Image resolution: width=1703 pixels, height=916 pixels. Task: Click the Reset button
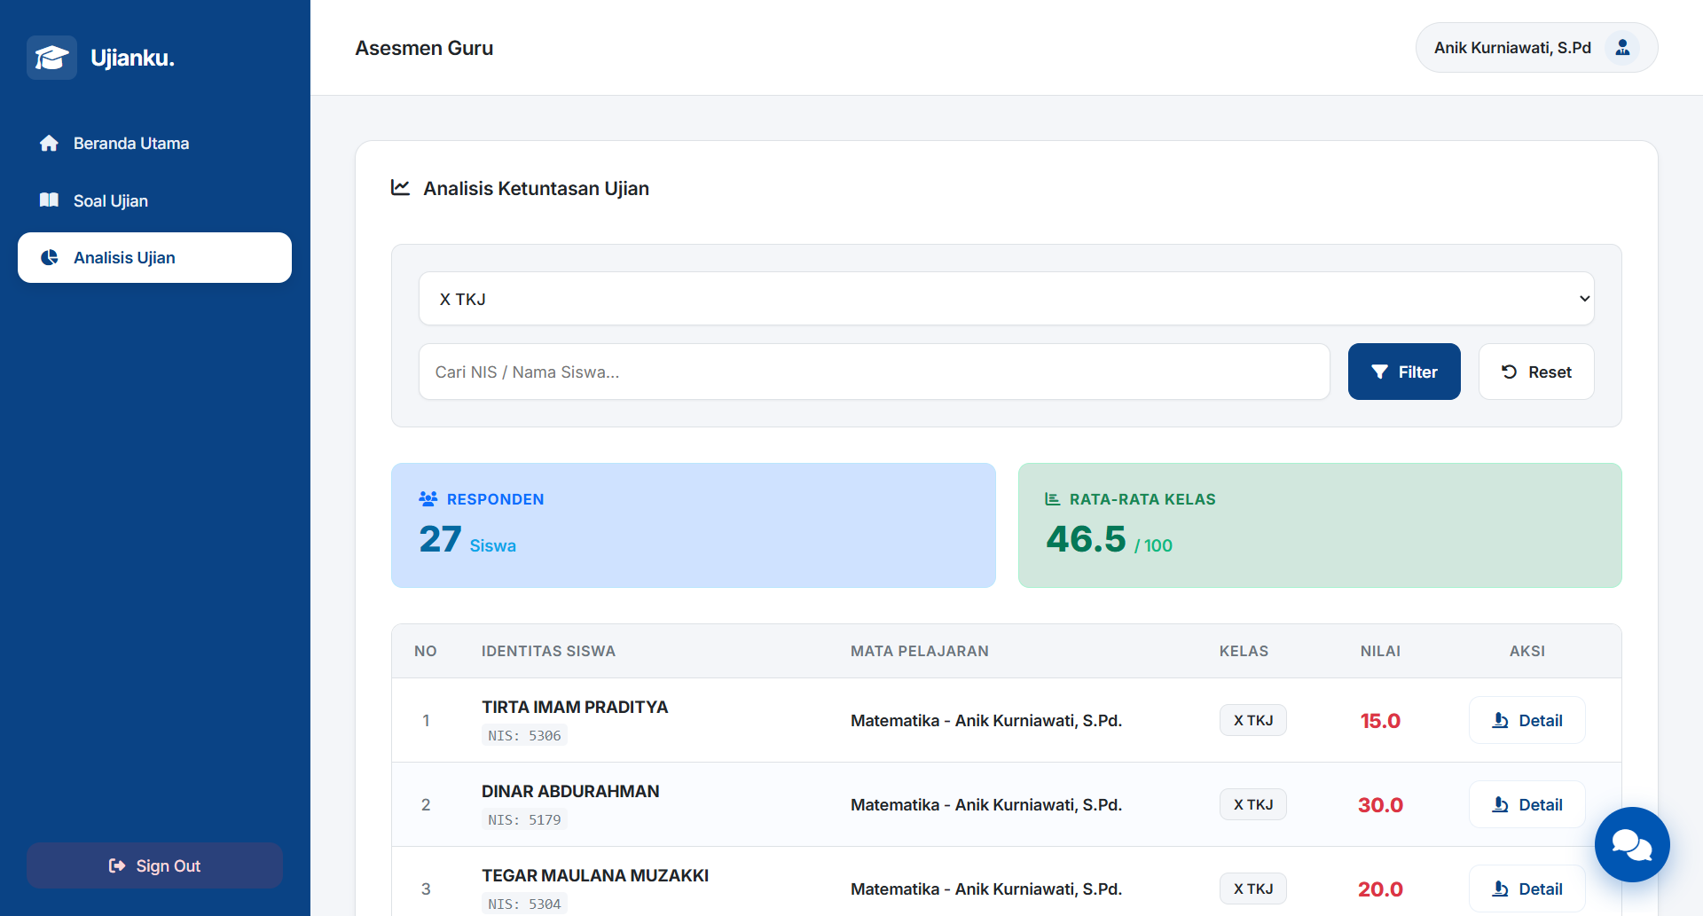click(1536, 372)
